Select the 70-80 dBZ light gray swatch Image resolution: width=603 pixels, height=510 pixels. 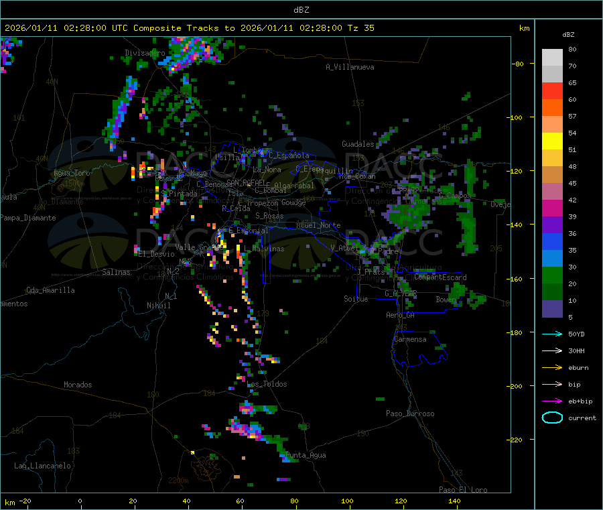point(552,58)
